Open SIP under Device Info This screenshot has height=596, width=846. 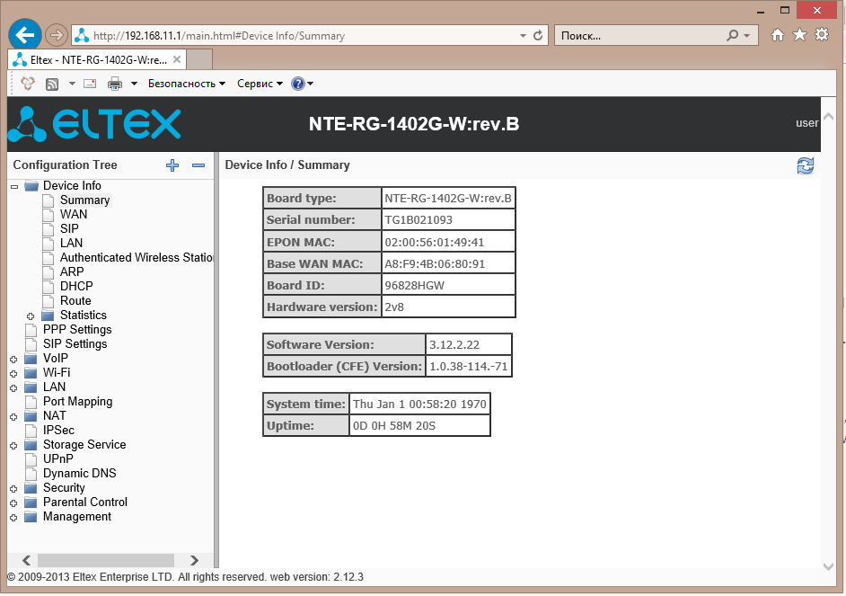(x=69, y=229)
